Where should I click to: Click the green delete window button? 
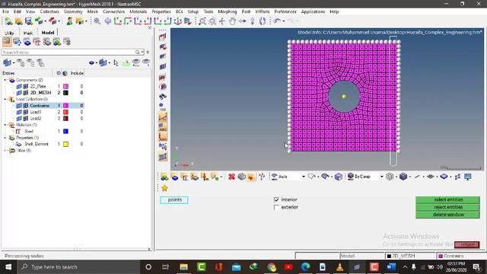[448, 215]
